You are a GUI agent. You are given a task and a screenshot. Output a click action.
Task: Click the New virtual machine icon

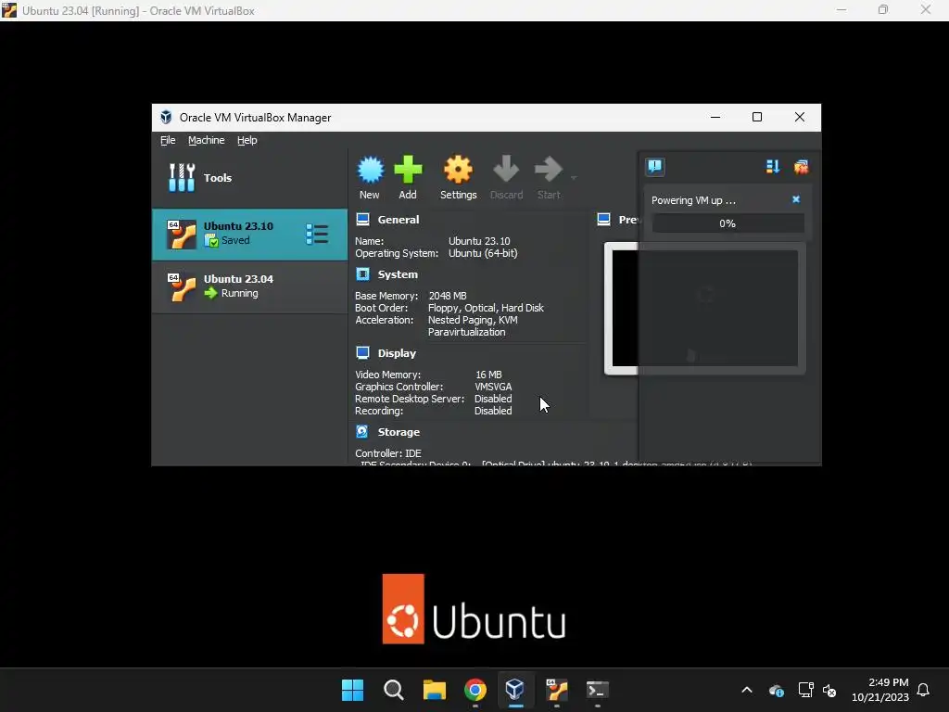(370, 170)
